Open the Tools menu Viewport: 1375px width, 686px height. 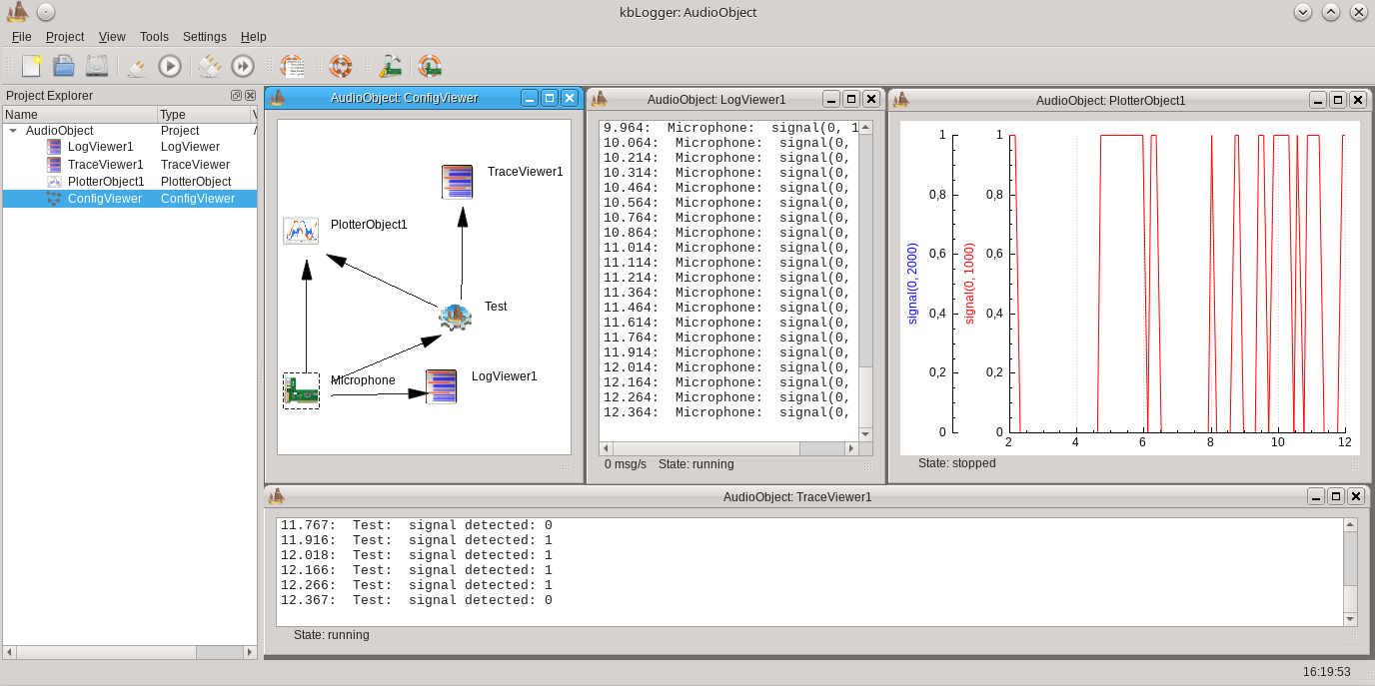click(x=154, y=37)
